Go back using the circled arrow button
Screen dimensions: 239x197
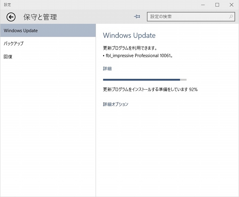click(x=11, y=17)
